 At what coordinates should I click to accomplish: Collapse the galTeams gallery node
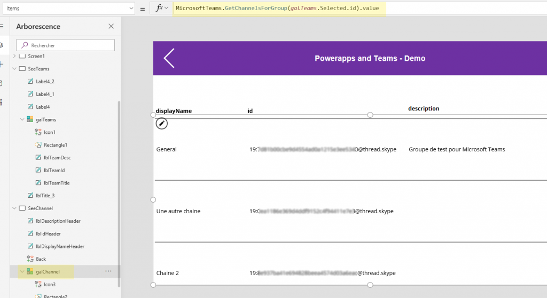pyautogui.click(x=22, y=120)
